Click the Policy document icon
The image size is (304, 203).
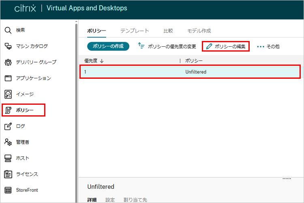8,110
